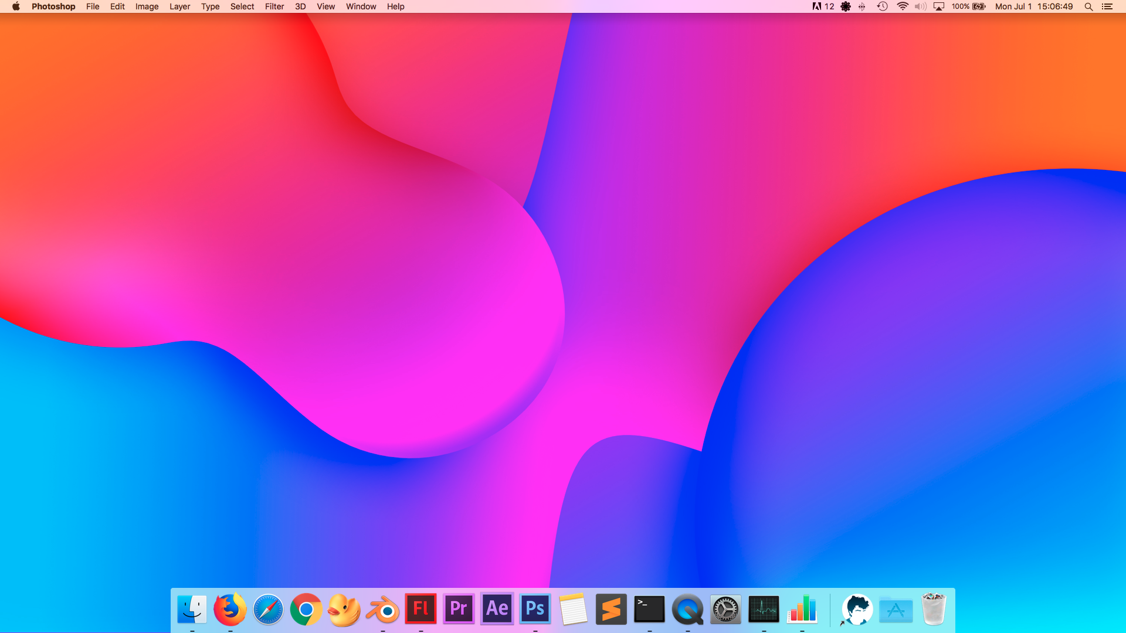The height and width of the screenshot is (633, 1126).
Task: Open the Window menu
Action: coord(361,6)
